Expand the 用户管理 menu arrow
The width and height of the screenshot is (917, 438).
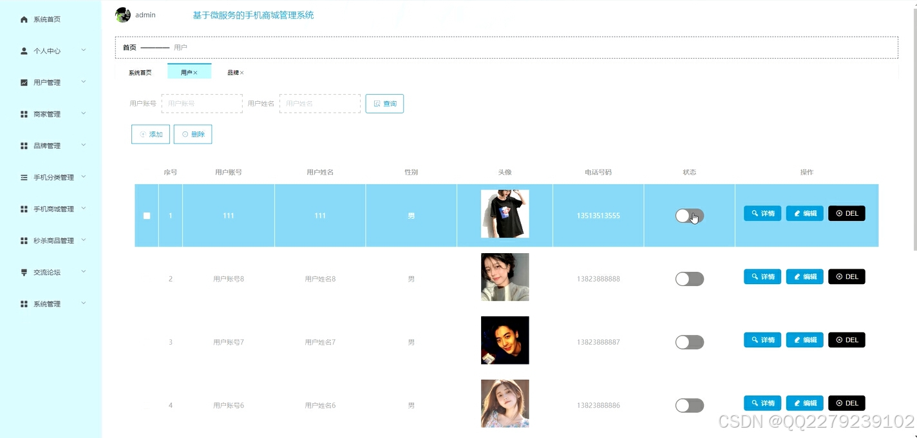tap(84, 82)
